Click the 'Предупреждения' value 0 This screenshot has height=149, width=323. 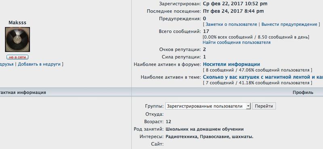tap(205, 19)
